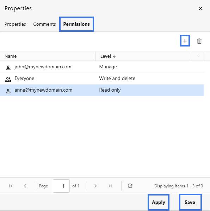210x211 pixels.
Task: Go to next page arrow
Action: [x=95, y=186]
